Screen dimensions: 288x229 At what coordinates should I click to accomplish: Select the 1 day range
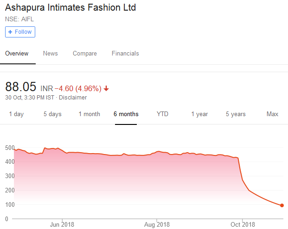[x=16, y=114]
